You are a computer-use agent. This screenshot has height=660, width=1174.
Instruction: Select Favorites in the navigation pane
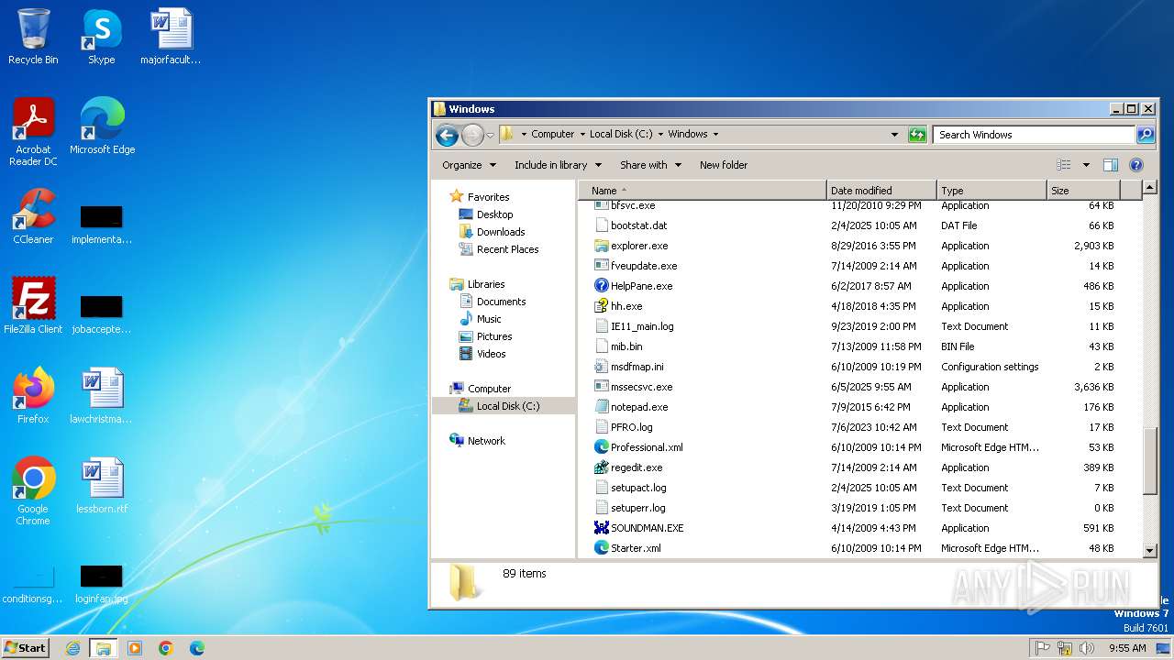tap(488, 197)
